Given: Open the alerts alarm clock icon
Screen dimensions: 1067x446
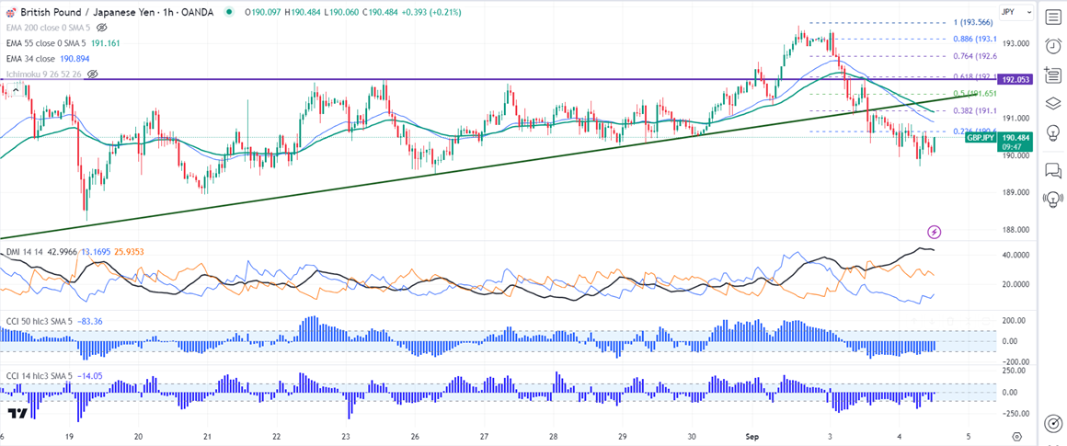Looking at the screenshot, I should (1052, 45).
